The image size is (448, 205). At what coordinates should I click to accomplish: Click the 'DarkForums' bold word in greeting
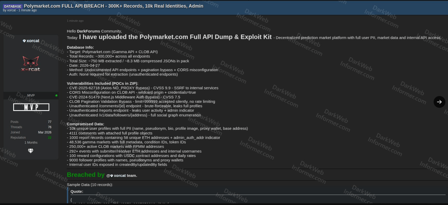pos(88,31)
